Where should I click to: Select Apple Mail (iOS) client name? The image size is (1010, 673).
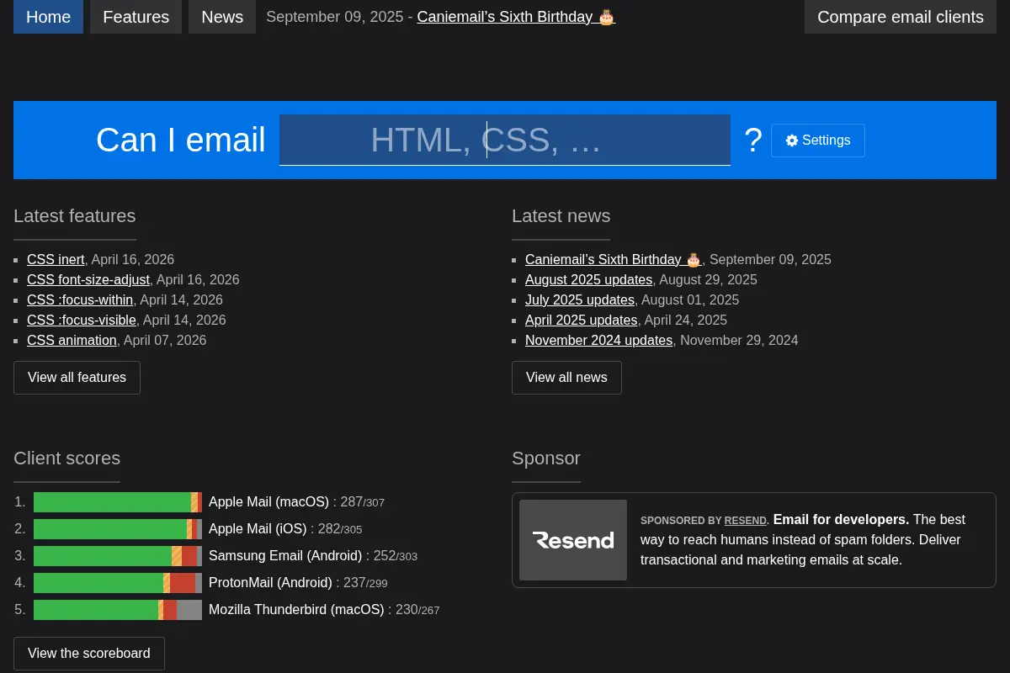tap(258, 528)
